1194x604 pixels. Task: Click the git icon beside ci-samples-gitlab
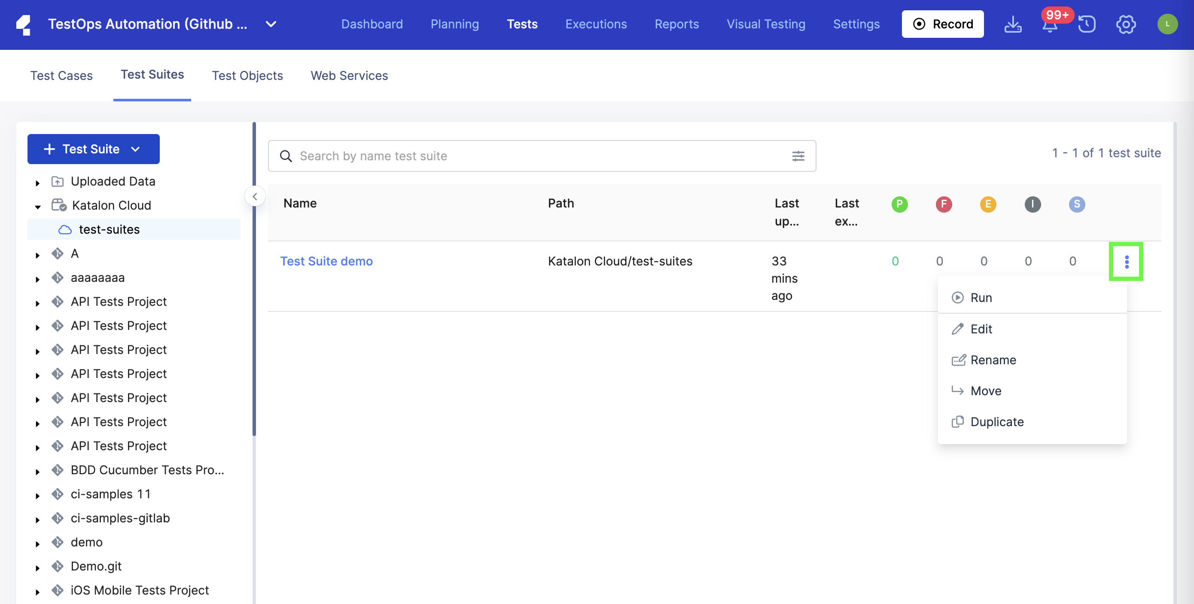(58, 518)
